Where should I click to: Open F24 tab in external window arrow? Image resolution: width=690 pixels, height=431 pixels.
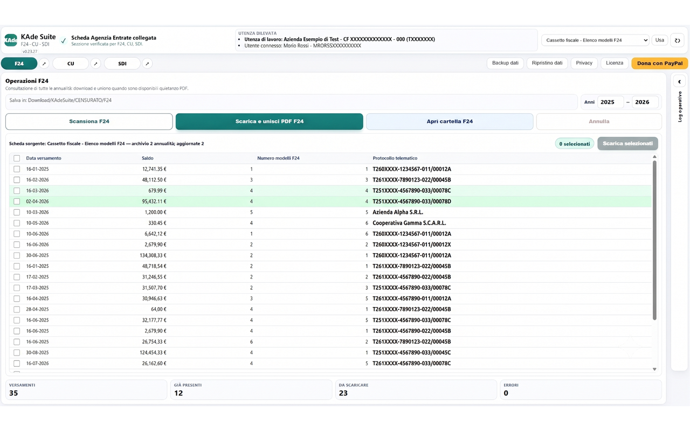point(44,64)
